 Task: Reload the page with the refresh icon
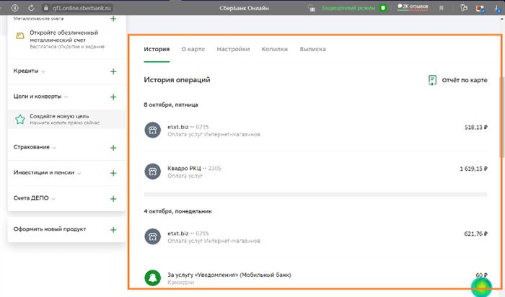click(31, 8)
